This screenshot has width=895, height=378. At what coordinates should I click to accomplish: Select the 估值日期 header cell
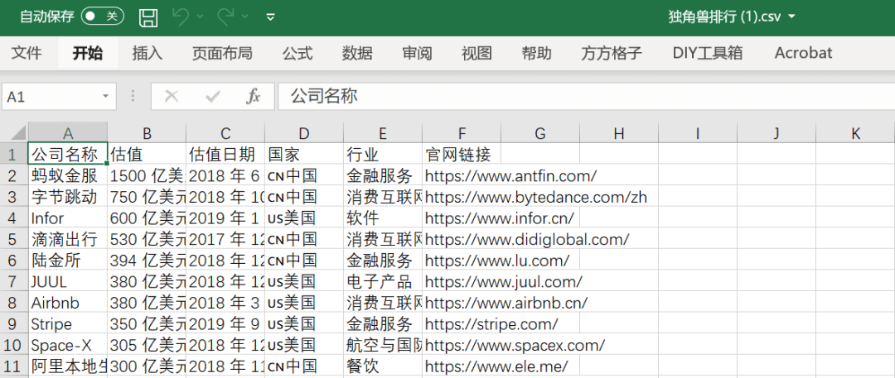225,155
